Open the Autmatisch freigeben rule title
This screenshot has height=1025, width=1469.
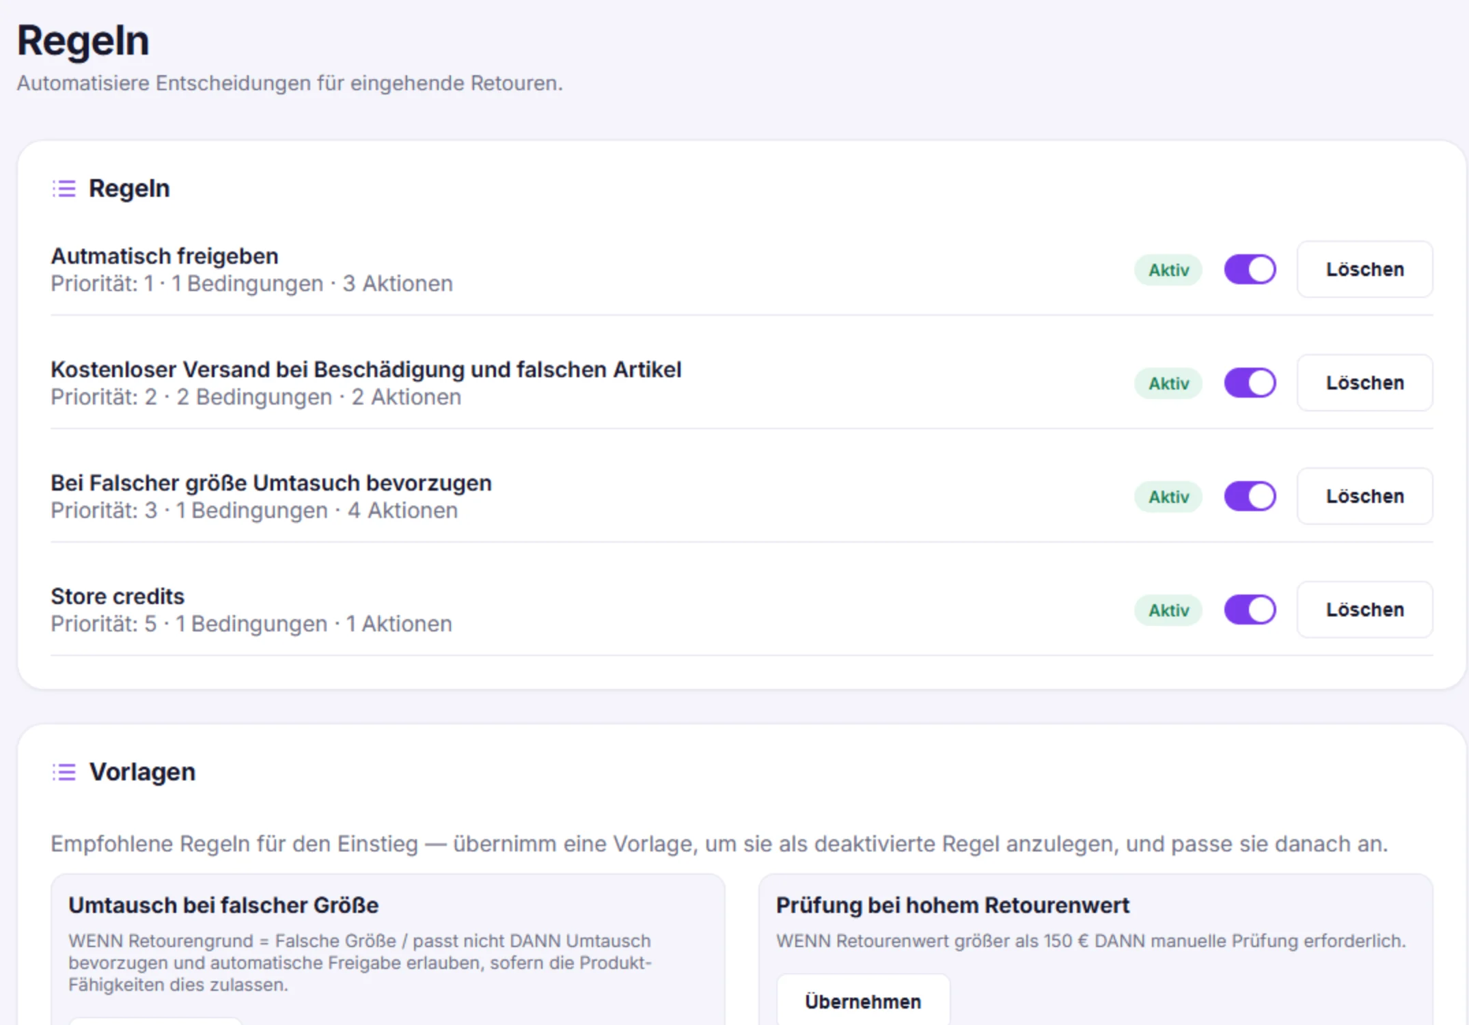[x=165, y=256]
